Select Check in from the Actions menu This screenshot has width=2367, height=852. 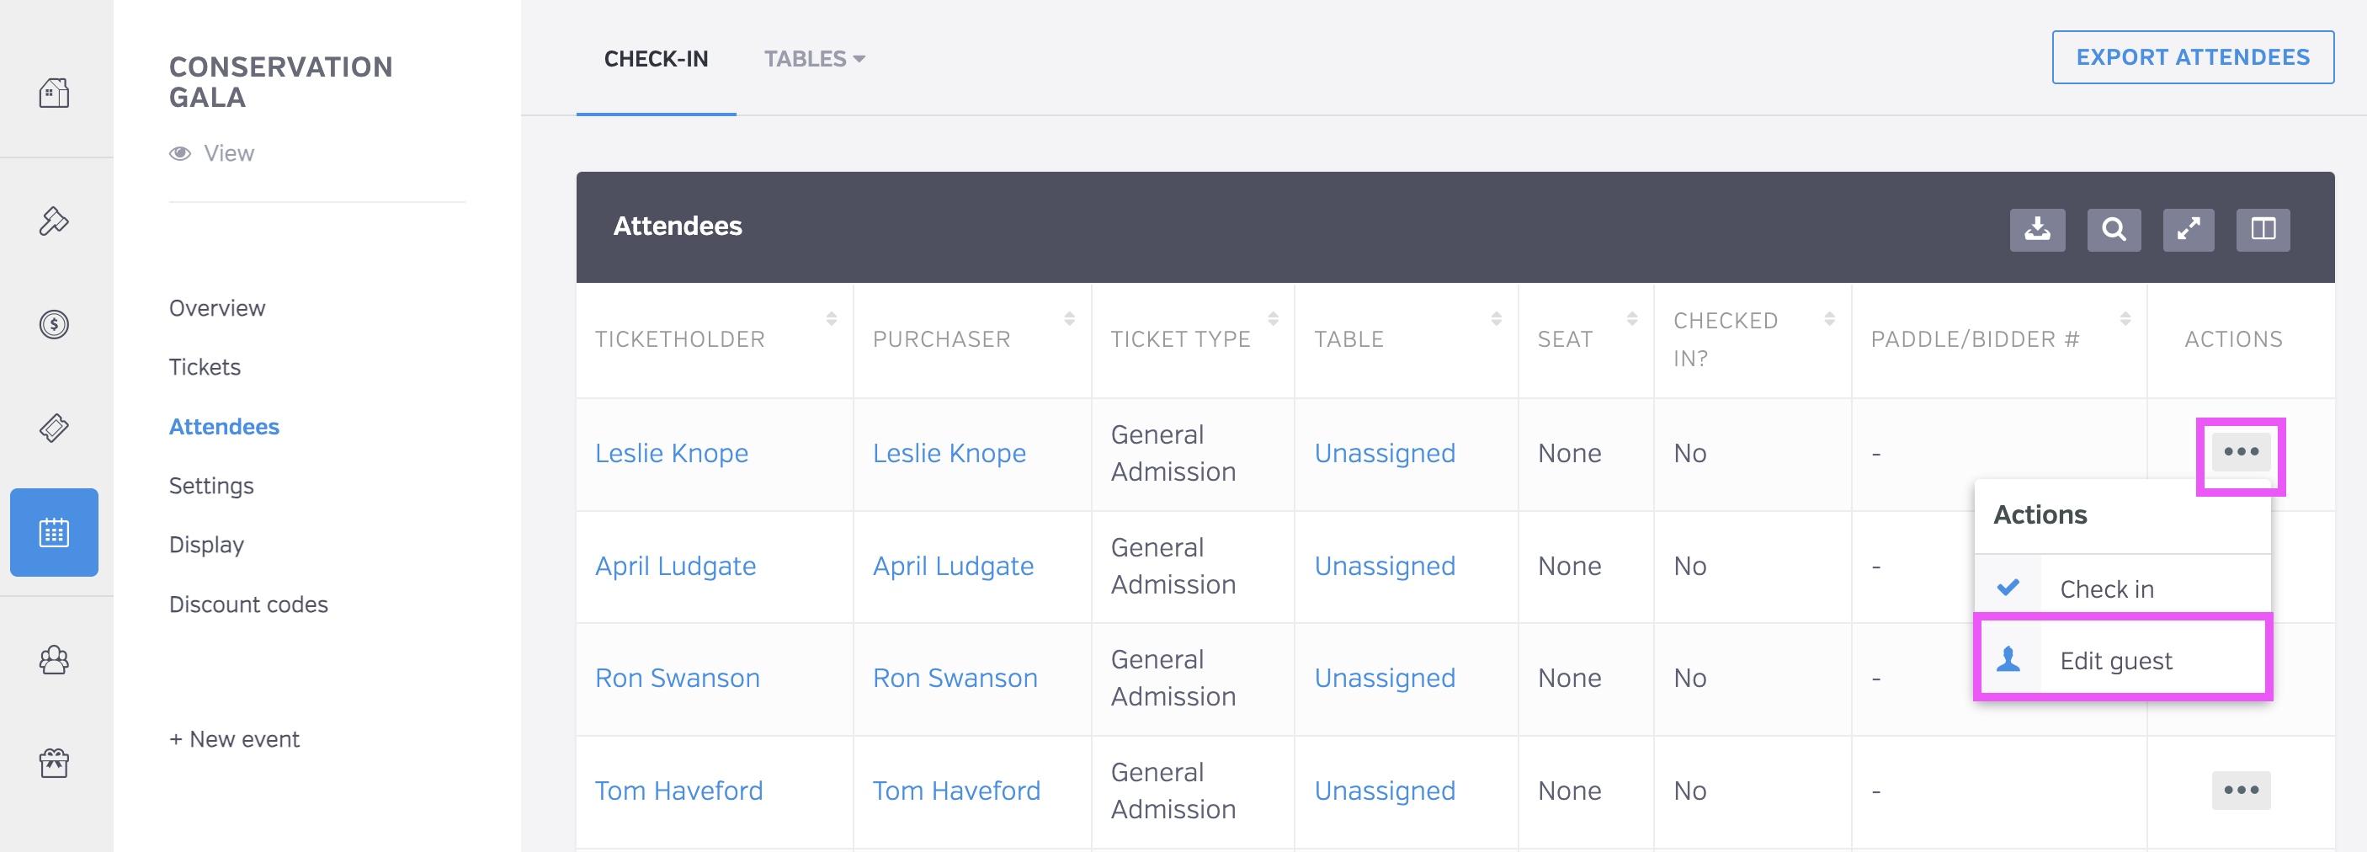(2105, 588)
